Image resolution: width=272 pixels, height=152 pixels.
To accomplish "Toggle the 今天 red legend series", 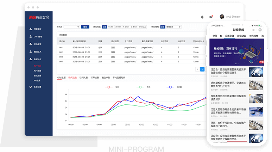I will point(110,87).
